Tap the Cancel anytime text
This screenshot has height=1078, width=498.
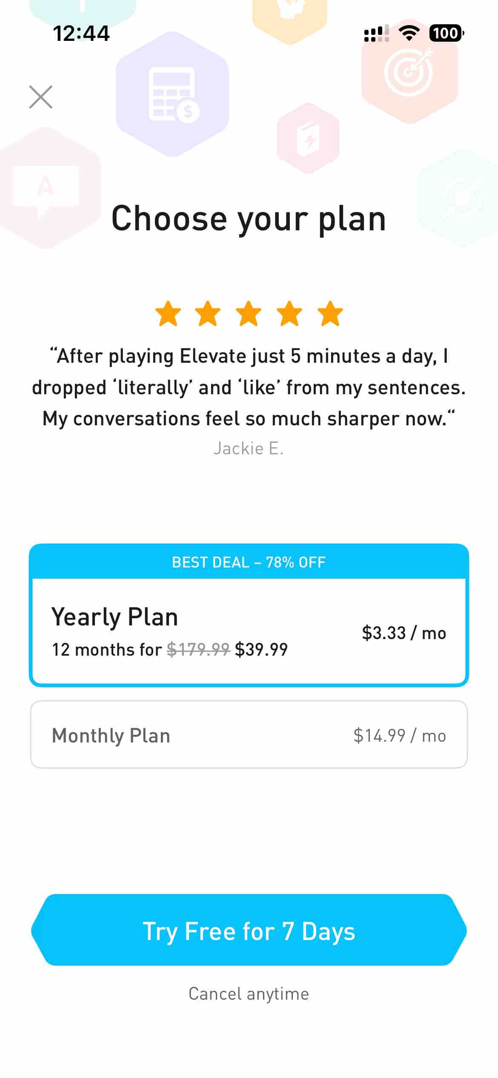249,994
